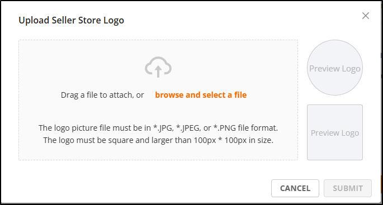Click the grey cloud with arrow graphic
Screen dimensions: 383x205
pos(158,67)
